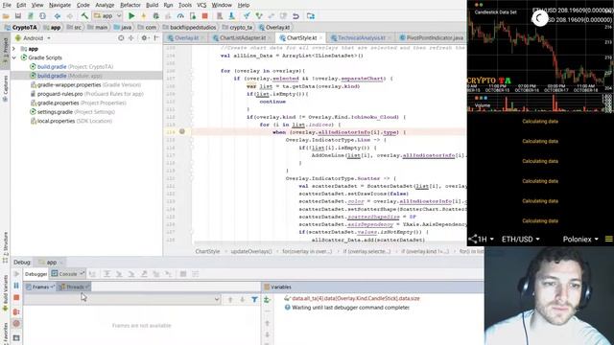Open the Console tab dropdown arrow
Viewport: 614px width, 345px height.
coord(82,274)
